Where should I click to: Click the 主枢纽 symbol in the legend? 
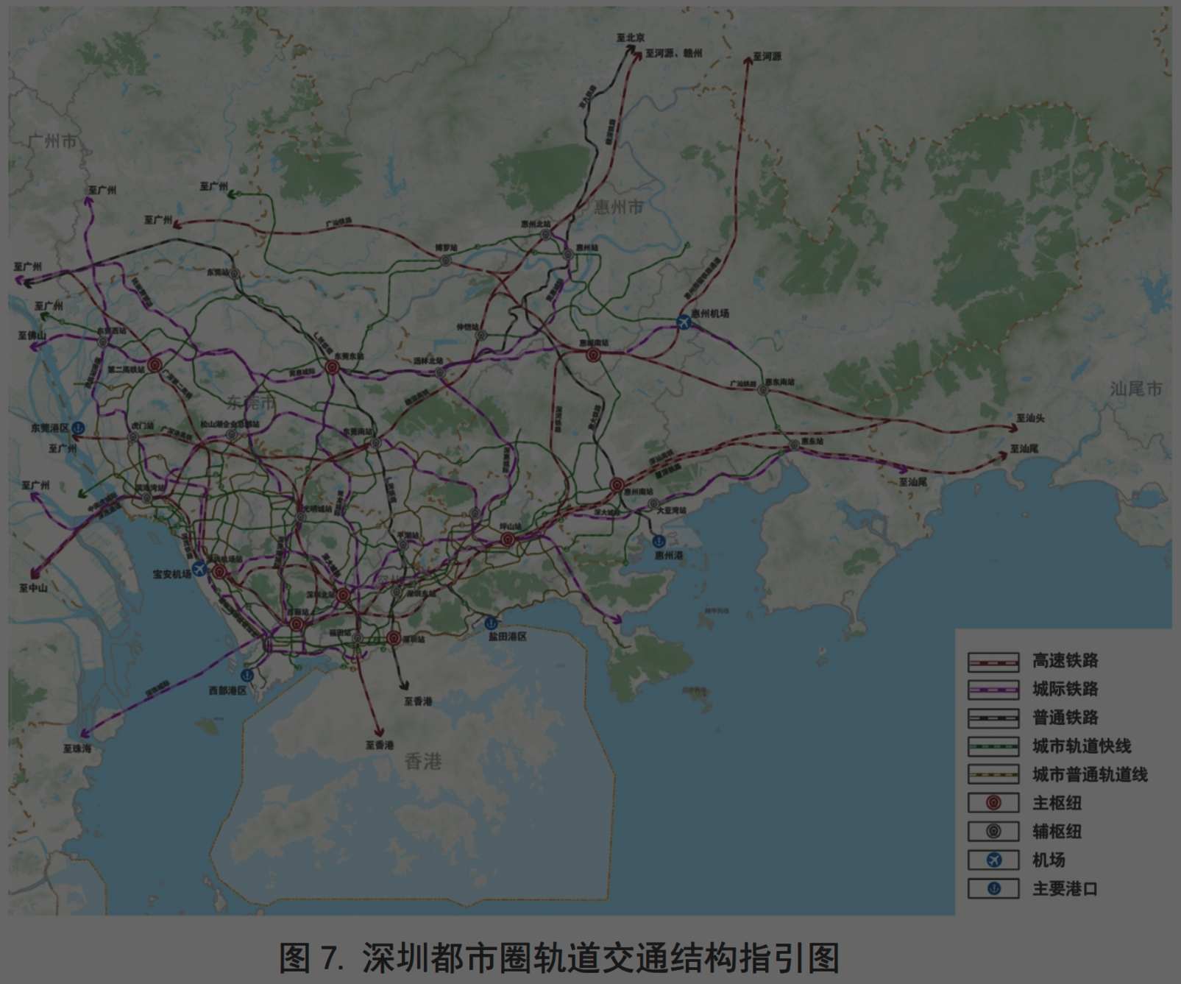pos(993,803)
